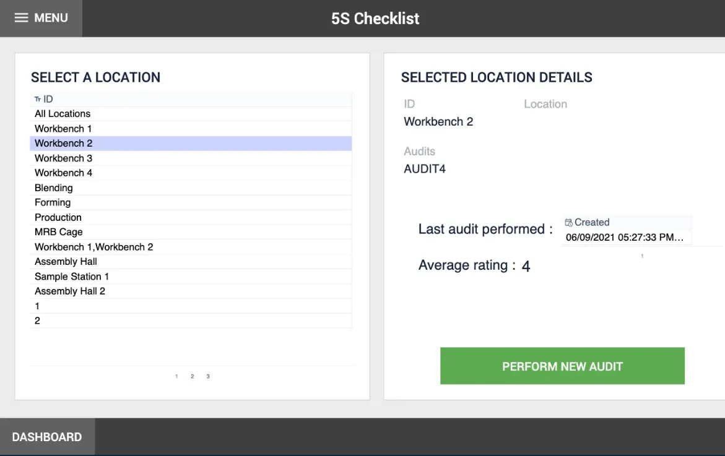Click the Last audit performed label

[485, 229]
